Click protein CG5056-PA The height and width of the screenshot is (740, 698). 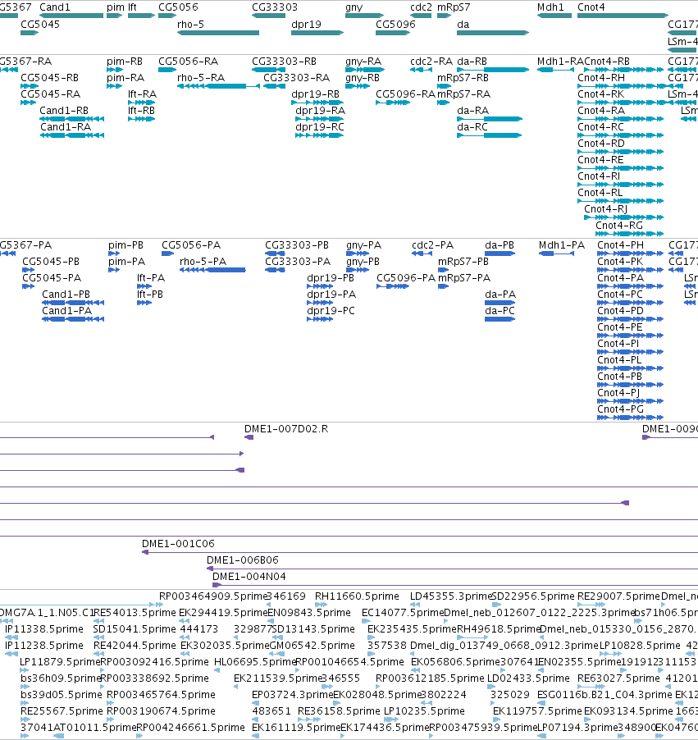(191, 245)
